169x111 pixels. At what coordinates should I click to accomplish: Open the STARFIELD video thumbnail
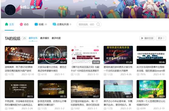(52, 55)
